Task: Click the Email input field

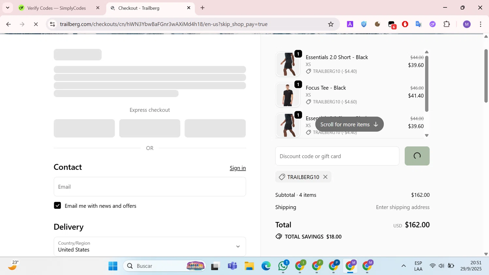Action: click(x=150, y=187)
